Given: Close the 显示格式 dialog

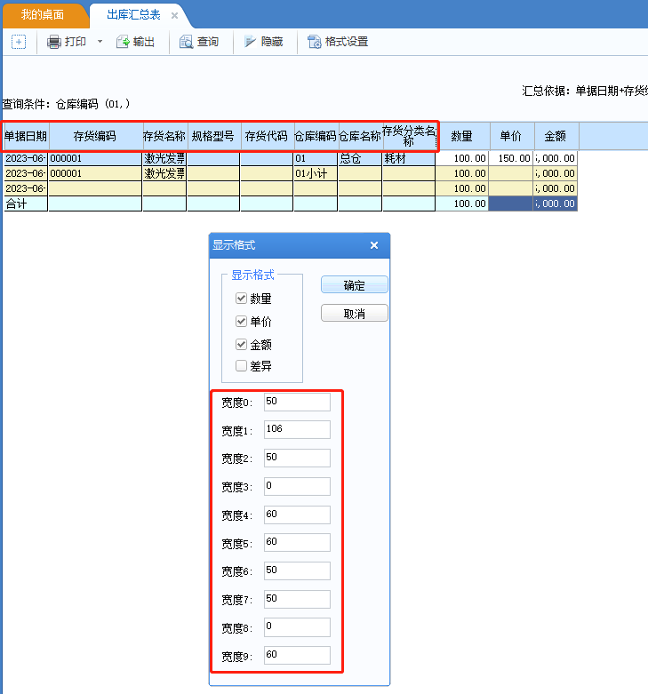Looking at the screenshot, I should (x=374, y=245).
